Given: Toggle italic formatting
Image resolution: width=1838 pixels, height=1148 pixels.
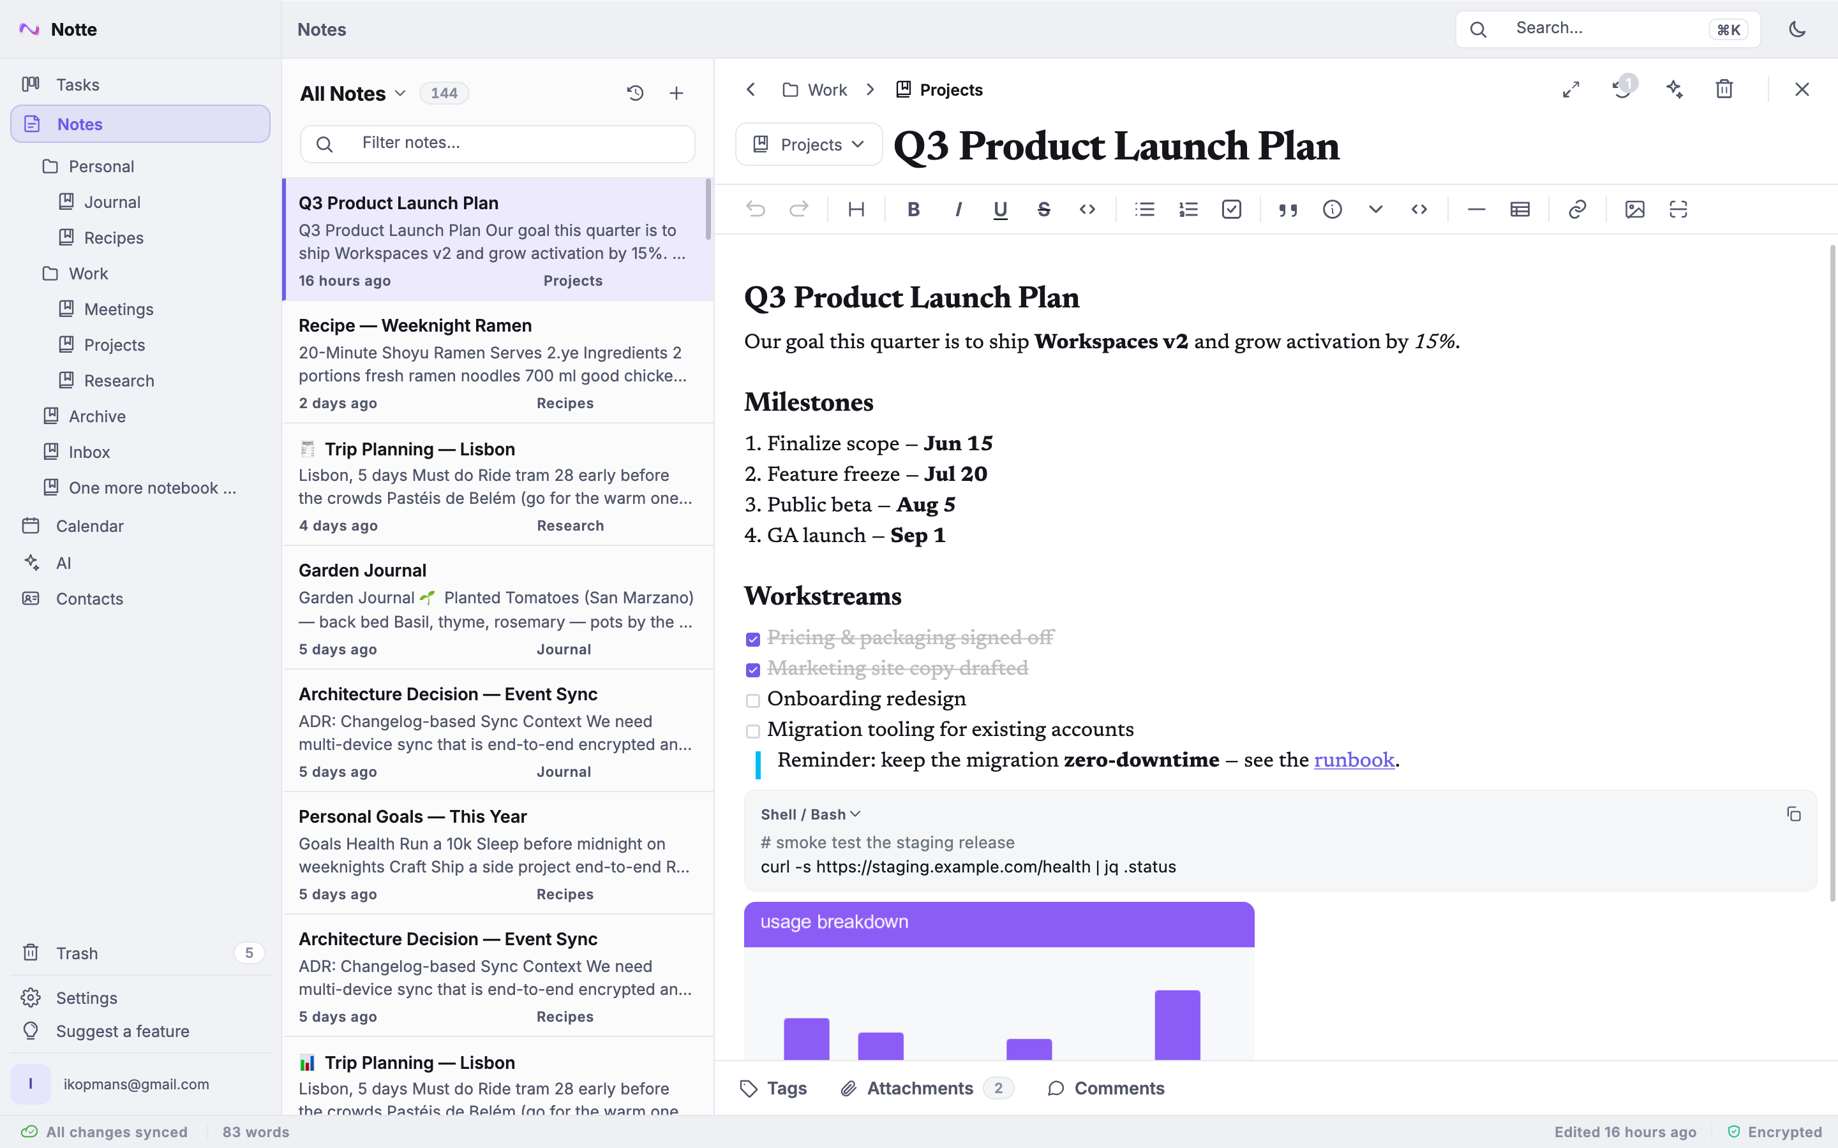Looking at the screenshot, I should [958, 209].
